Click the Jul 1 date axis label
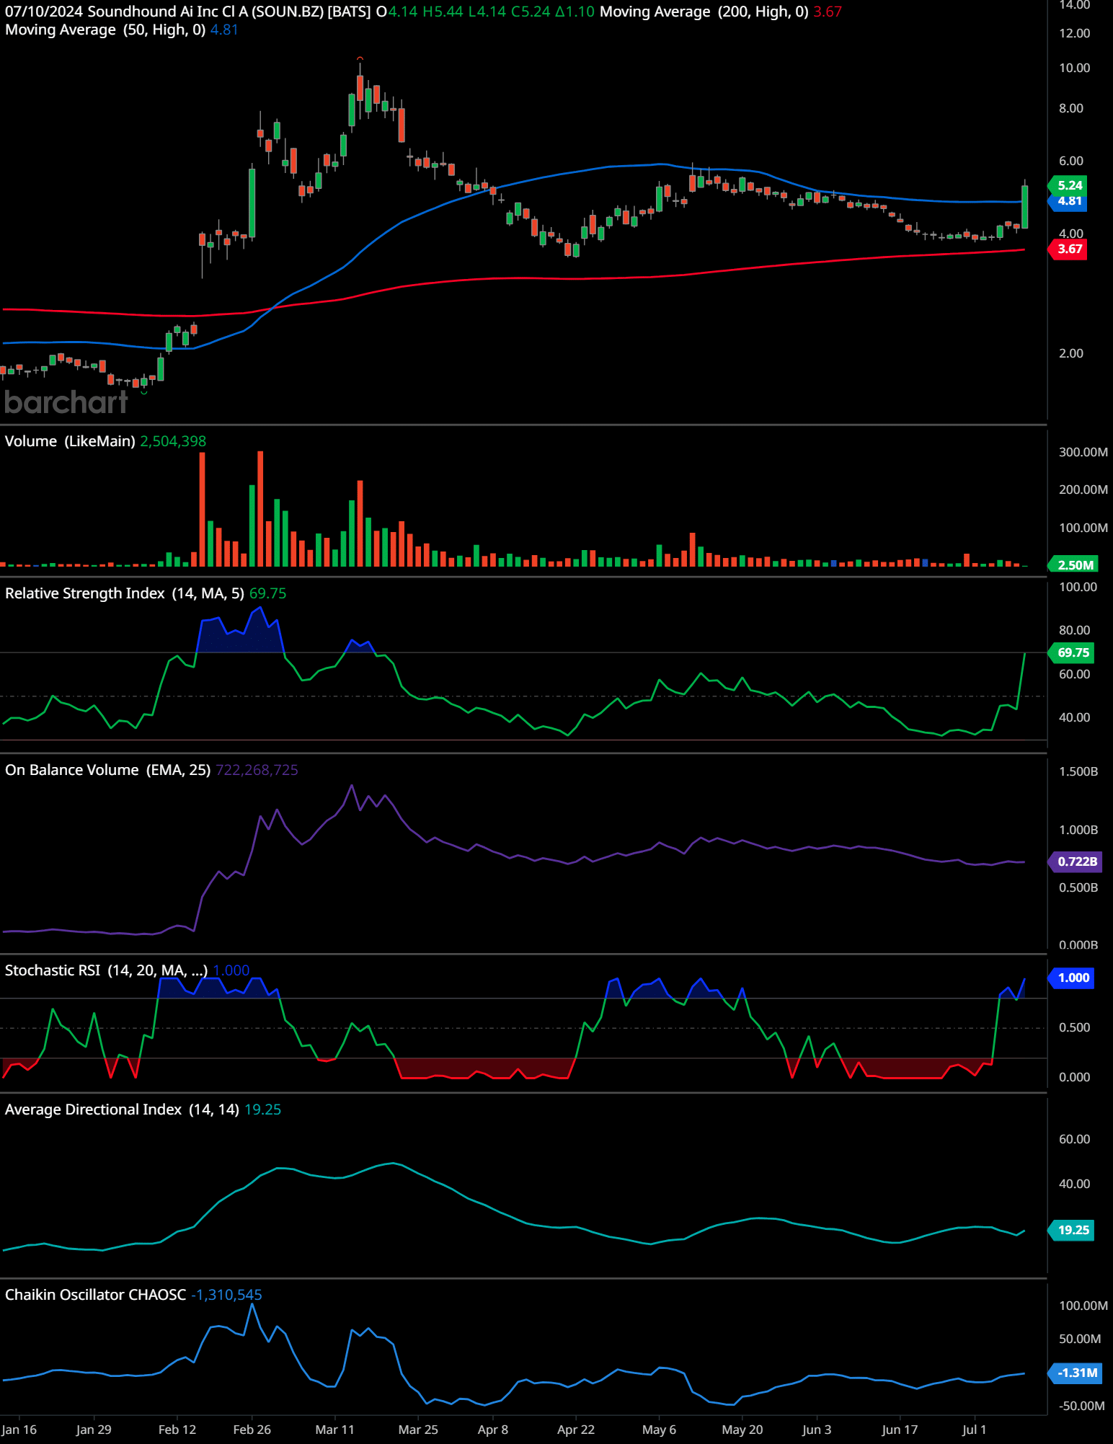This screenshot has height=1444, width=1113. (974, 1430)
